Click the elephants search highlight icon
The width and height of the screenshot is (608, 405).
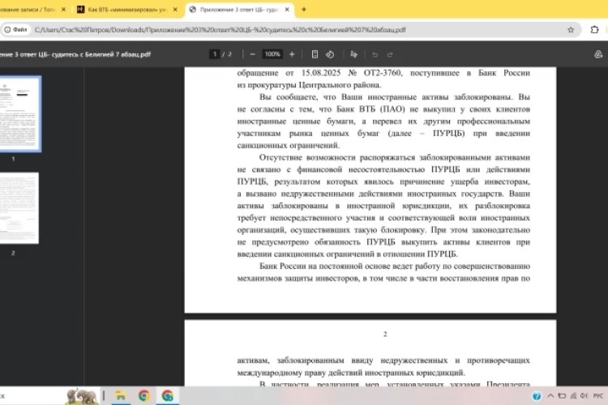click(81, 396)
